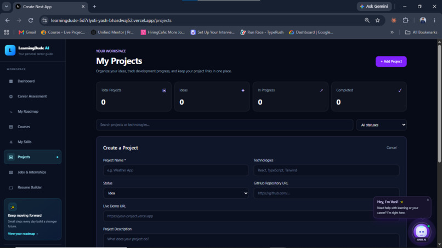Select the Create Next App browser tab

pos(51,7)
